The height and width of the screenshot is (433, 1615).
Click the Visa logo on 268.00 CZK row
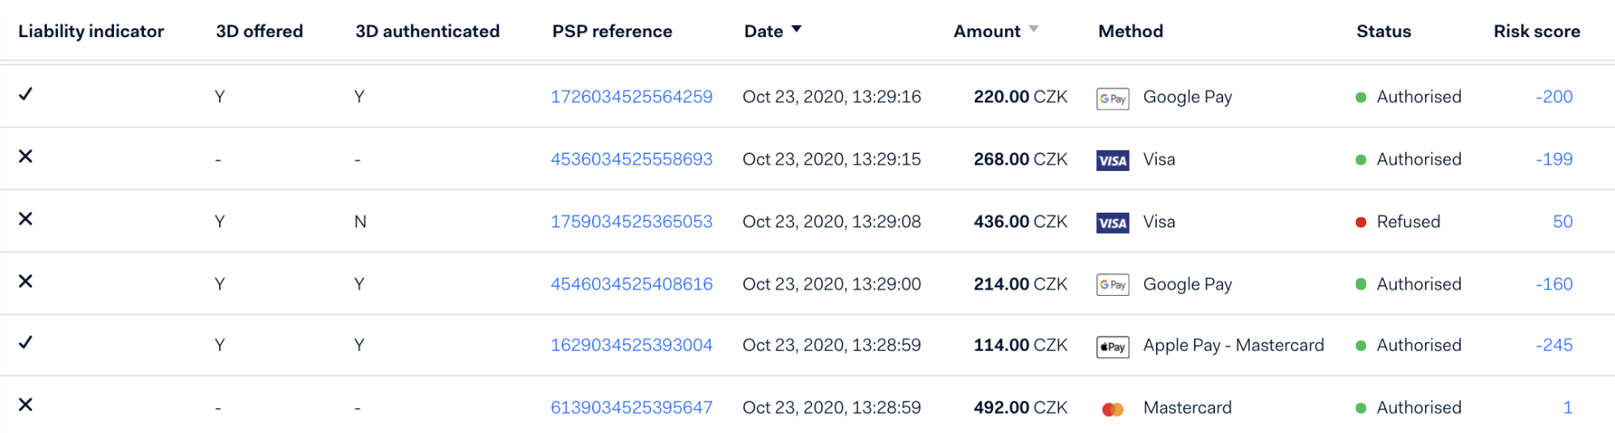[x=1112, y=160]
